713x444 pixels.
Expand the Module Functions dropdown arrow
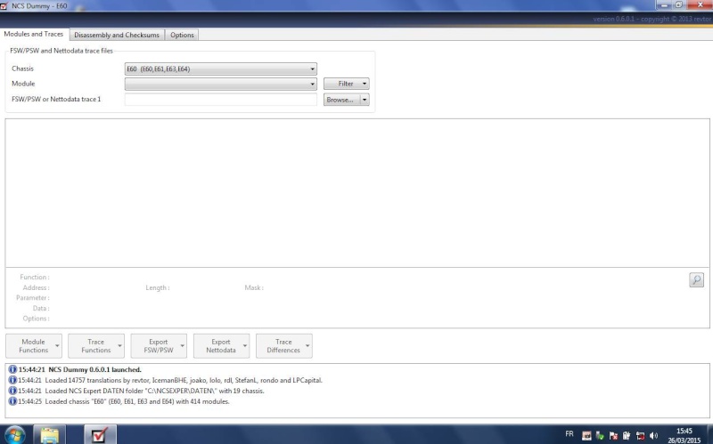pyautogui.click(x=57, y=346)
